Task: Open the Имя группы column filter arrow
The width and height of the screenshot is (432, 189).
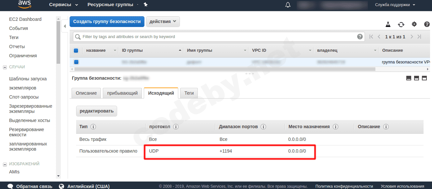Action: pyautogui.click(x=245, y=51)
